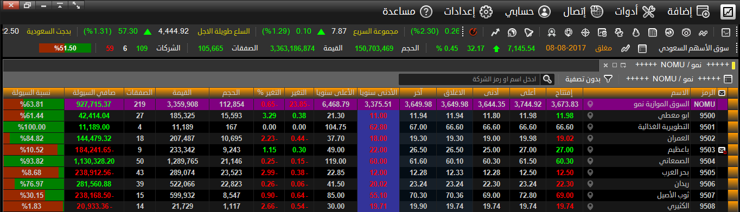Click the magnifier search icon
The height and width of the screenshot is (212, 740).
(547, 79)
